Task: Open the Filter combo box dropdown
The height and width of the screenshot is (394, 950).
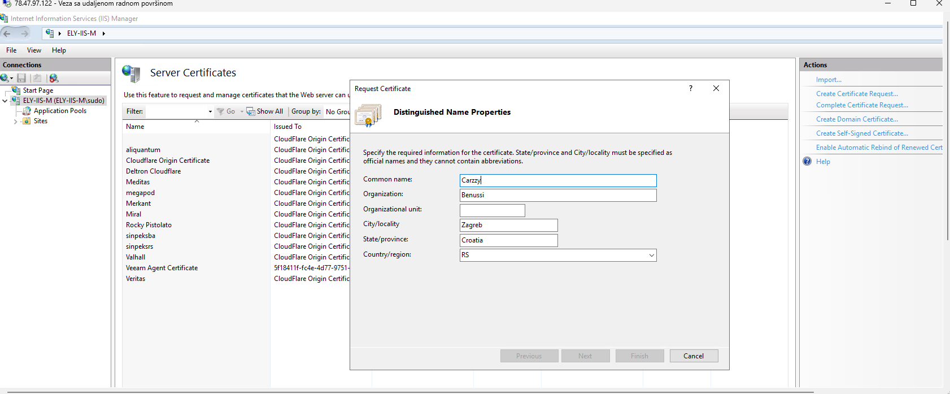Action: pyautogui.click(x=210, y=112)
